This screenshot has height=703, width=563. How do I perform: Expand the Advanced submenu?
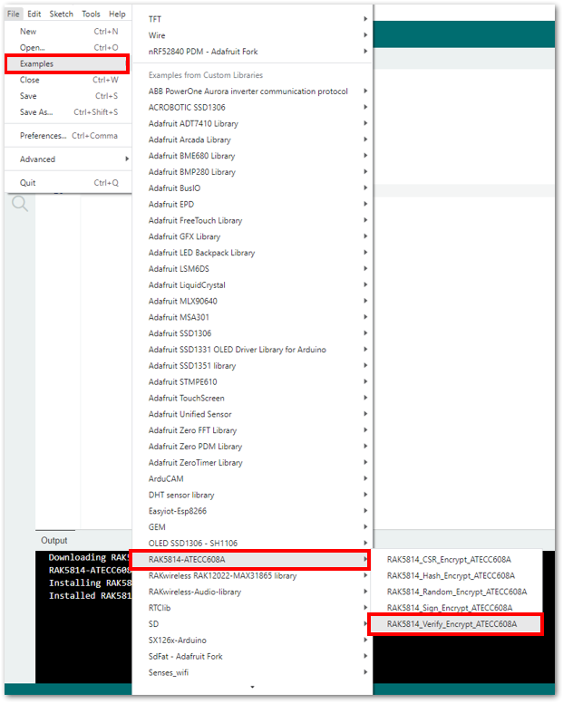(68, 159)
